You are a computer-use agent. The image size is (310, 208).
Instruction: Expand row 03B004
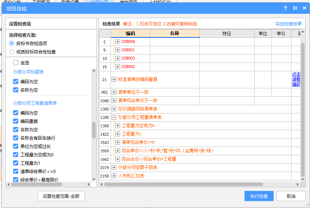118,42
